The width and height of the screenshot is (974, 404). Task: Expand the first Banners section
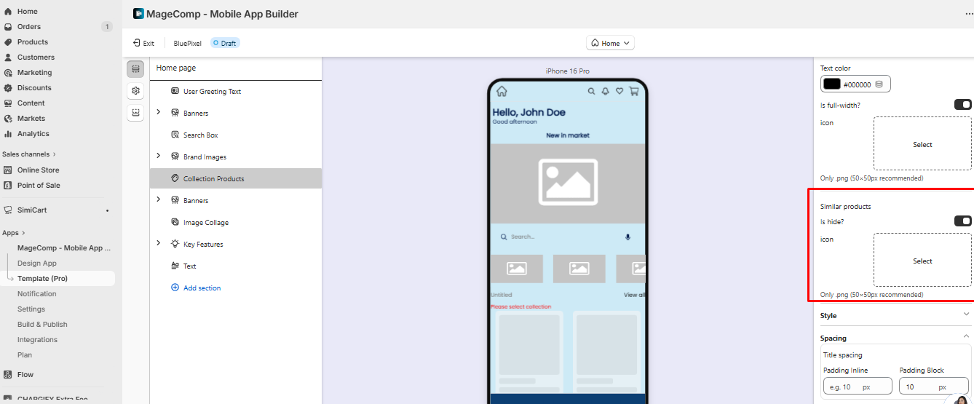(159, 113)
